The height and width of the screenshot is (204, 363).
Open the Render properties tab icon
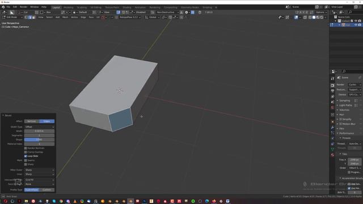[333, 86]
